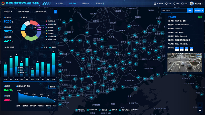Toggle 测速设备 map layer legend

(x=103, y=110)
